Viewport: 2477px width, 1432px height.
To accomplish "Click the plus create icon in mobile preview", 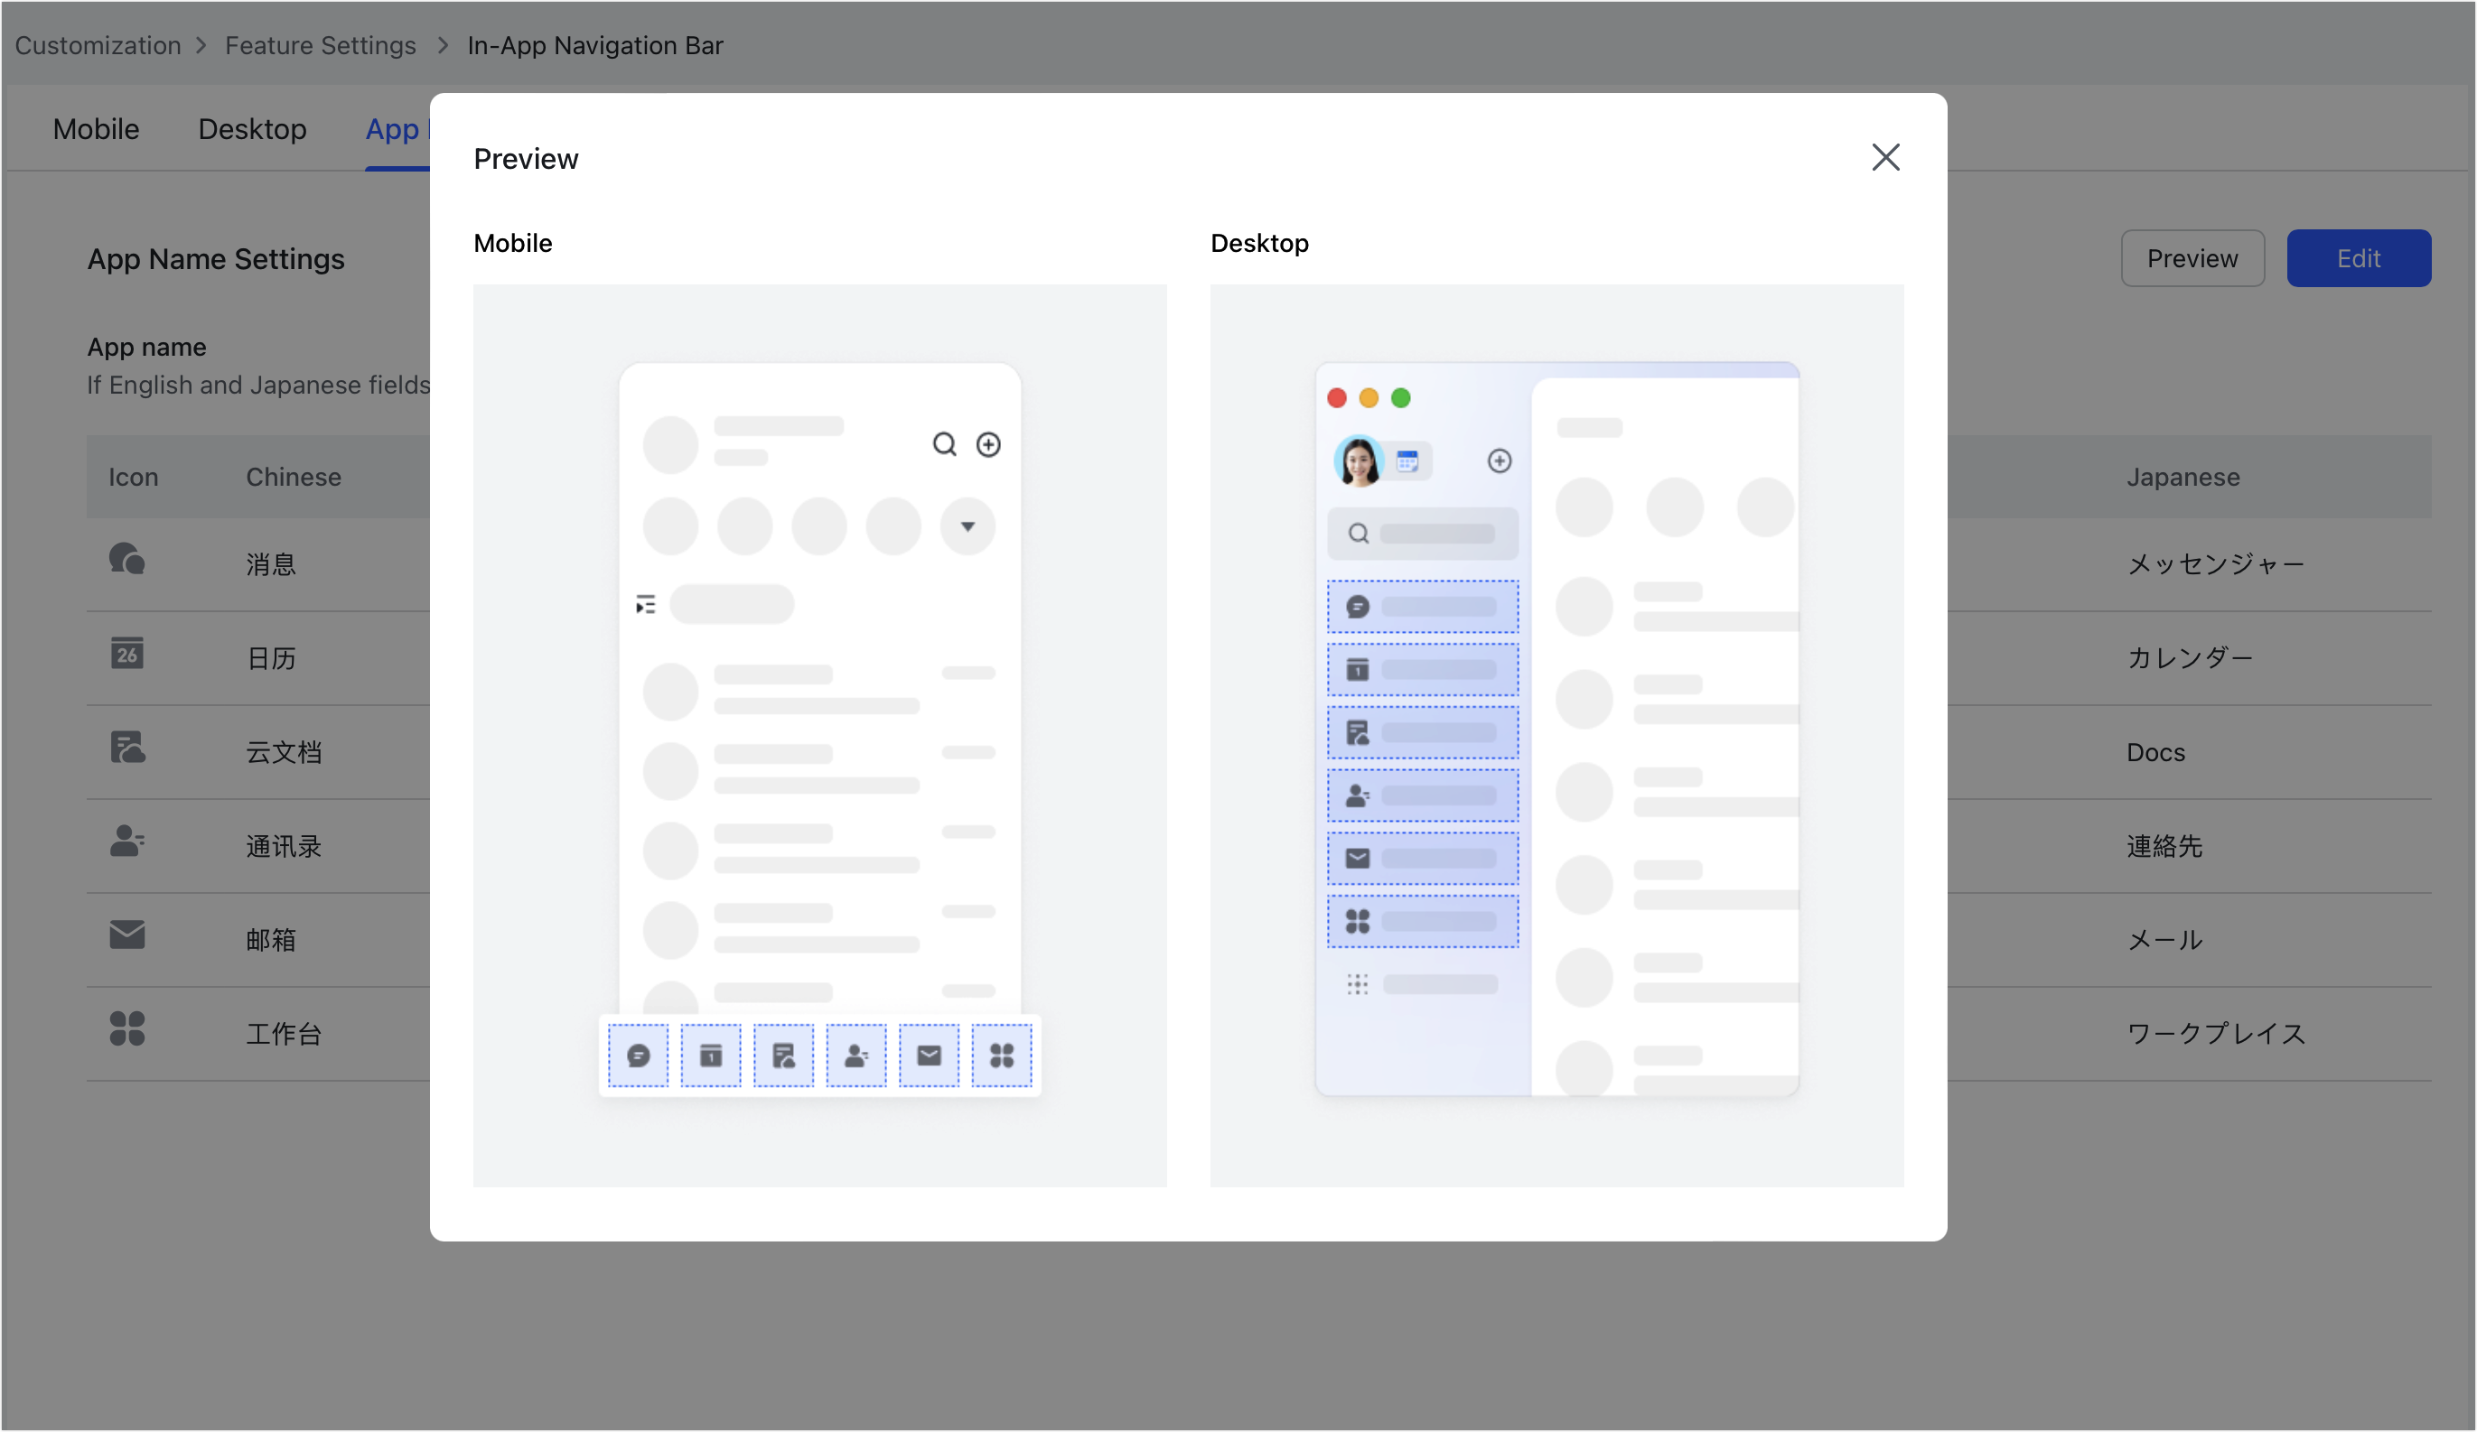I will click(989, 444).
